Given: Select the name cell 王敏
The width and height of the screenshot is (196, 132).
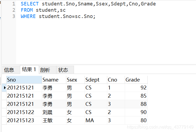Looking at the screenshot, I should coord(54,120).
